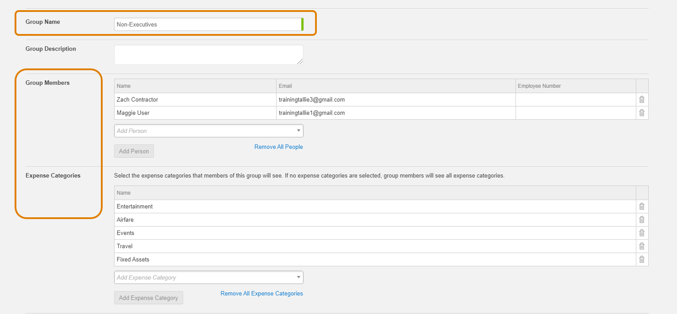Click Maggie User's empty employee number cell

pyautogui.click(x=576, y=113)
